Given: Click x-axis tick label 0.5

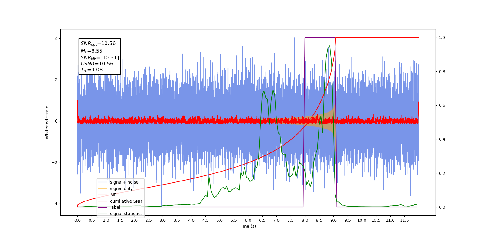Looking at the screenshot, I should (92, 220).
